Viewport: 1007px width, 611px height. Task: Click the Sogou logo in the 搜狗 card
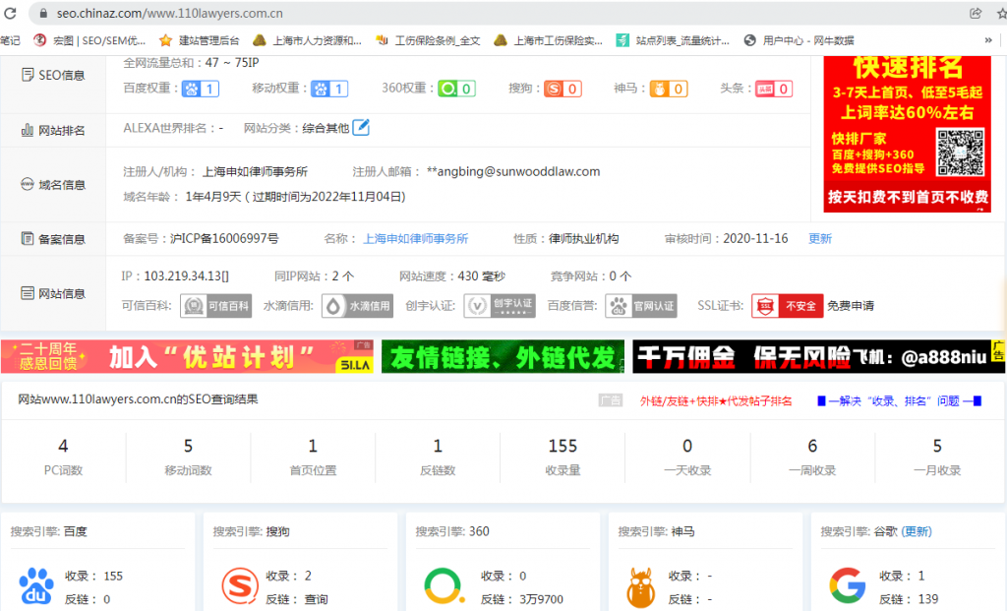[x=240, y=586]
